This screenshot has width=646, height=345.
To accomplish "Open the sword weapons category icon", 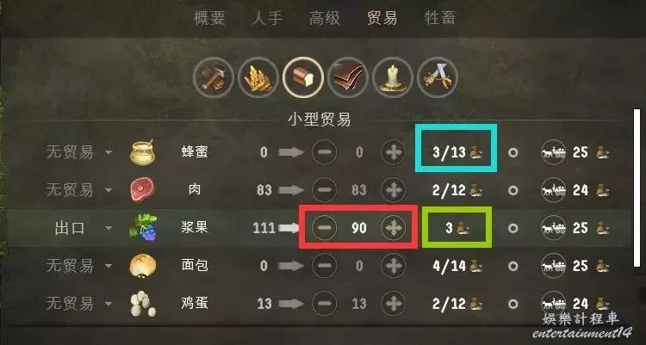I will (437, 77).
